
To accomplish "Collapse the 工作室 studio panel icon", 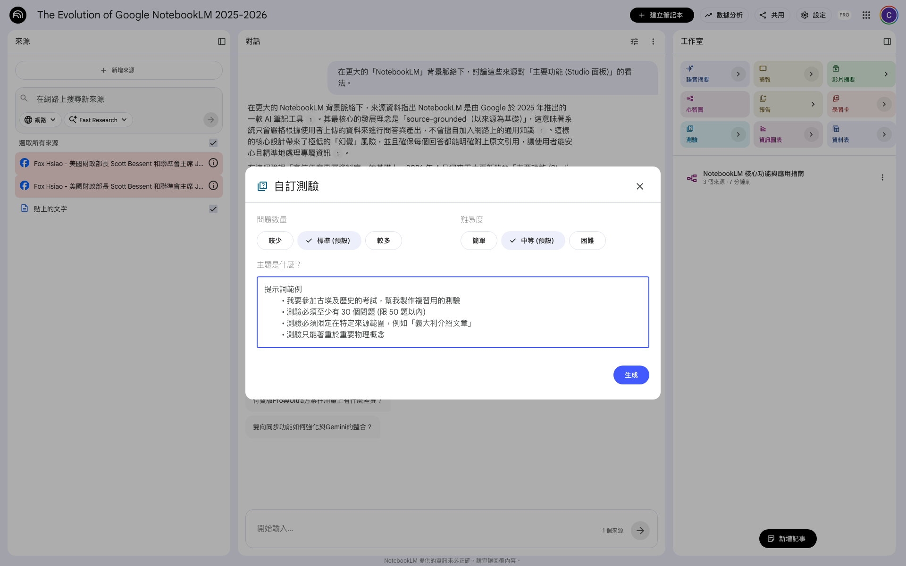I will (x=887, y=42).
